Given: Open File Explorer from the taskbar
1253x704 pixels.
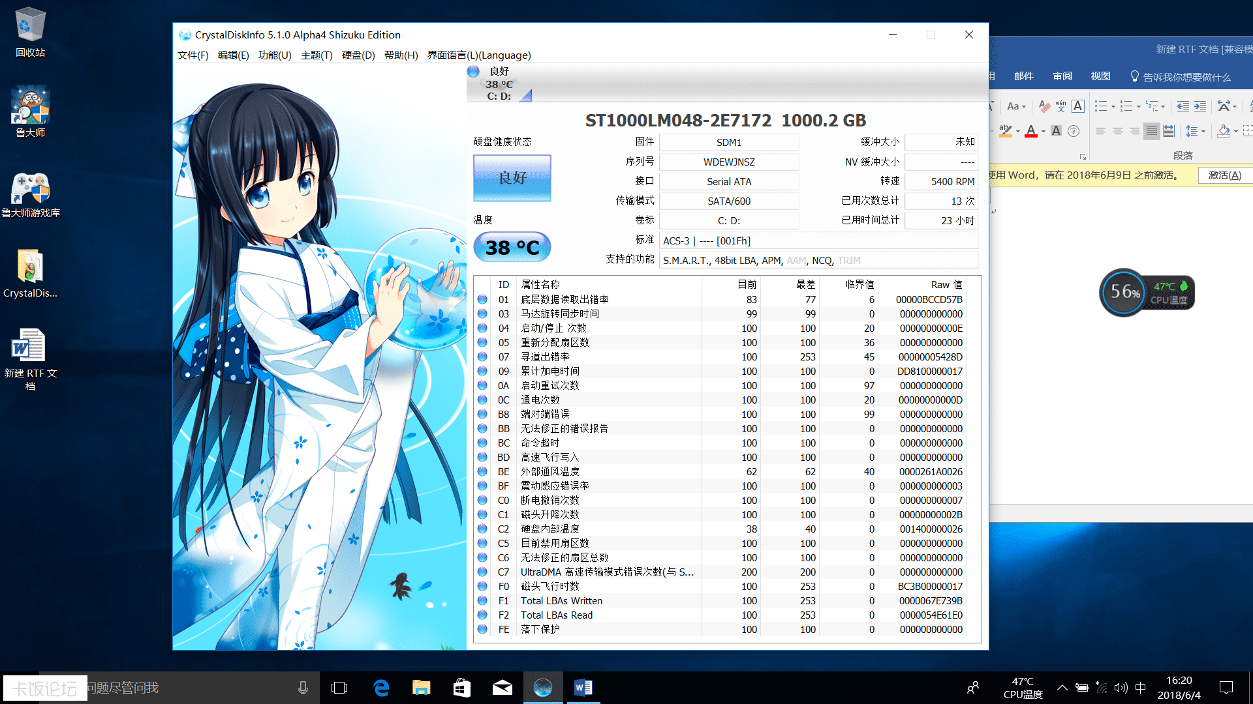Looking at the screenshot, I should 422,688.
